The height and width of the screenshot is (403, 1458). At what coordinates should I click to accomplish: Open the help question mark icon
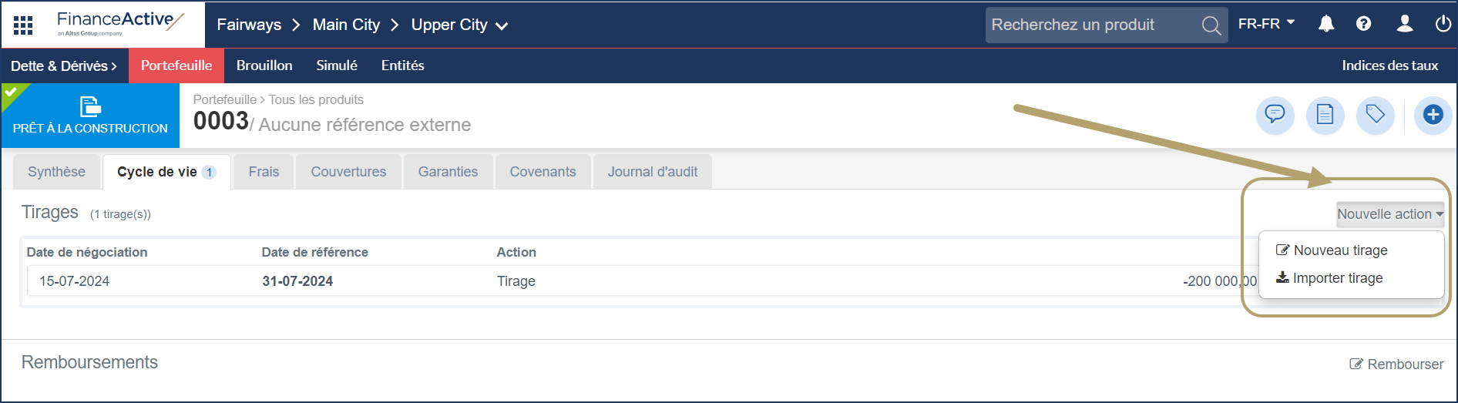pos(1363,24)
